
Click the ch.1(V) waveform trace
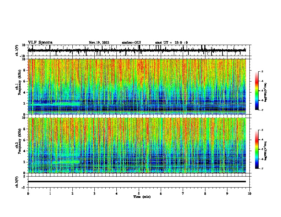point(137,50)
